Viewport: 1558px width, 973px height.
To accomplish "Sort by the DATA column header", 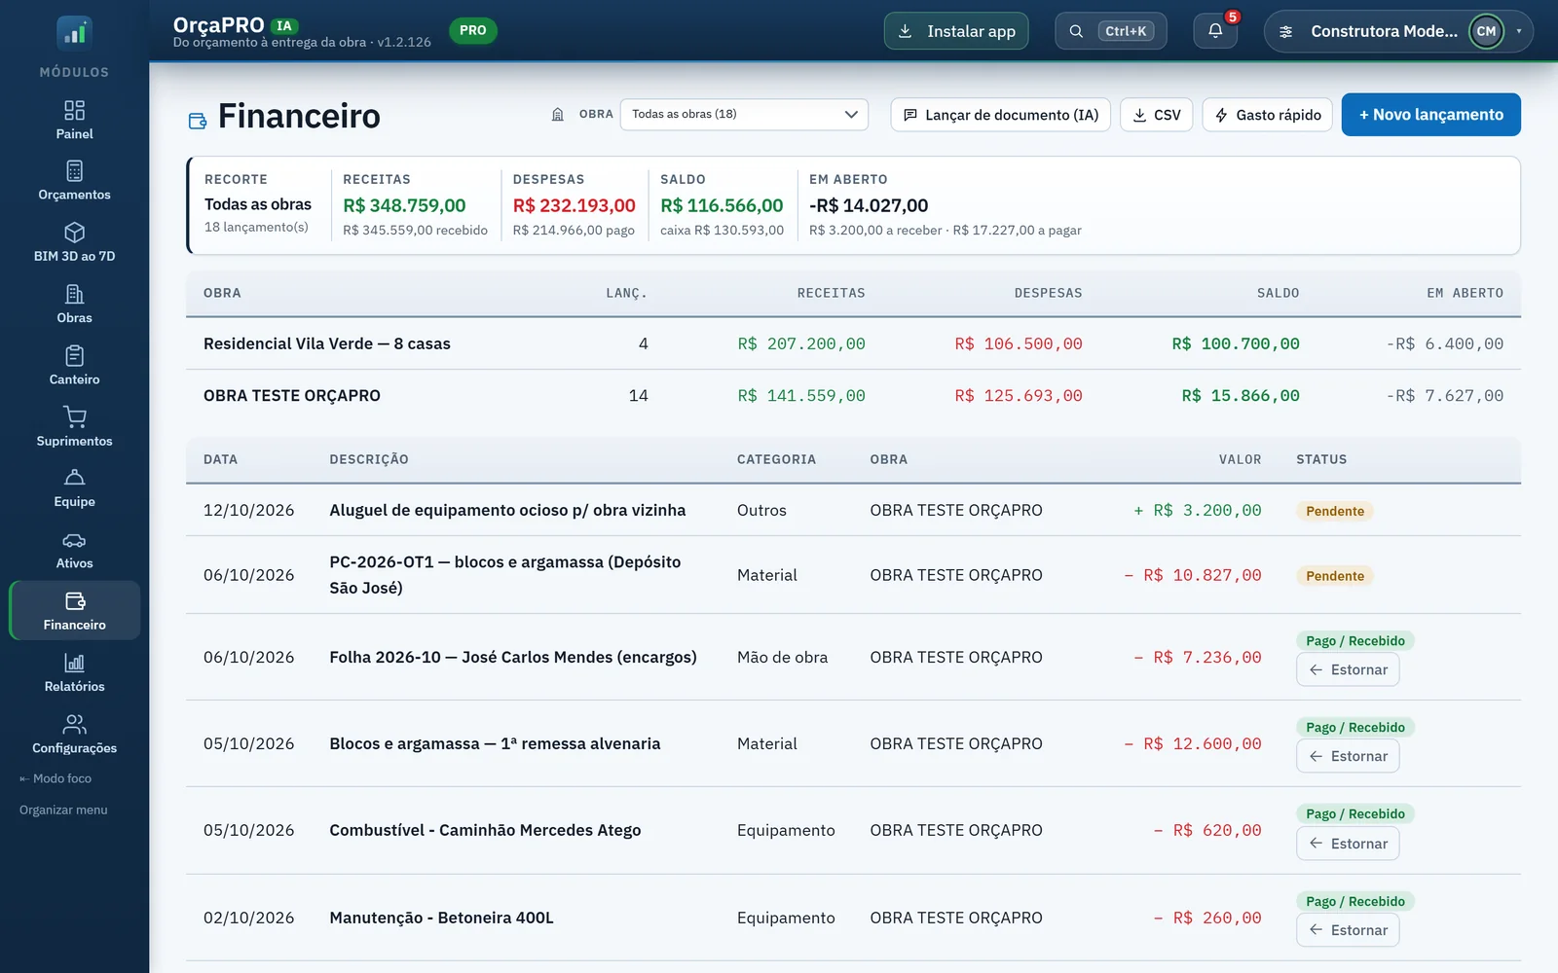I will click(220, 459).
